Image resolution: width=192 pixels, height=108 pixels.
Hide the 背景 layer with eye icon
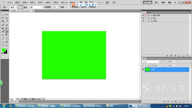click(x=143, y=70)
